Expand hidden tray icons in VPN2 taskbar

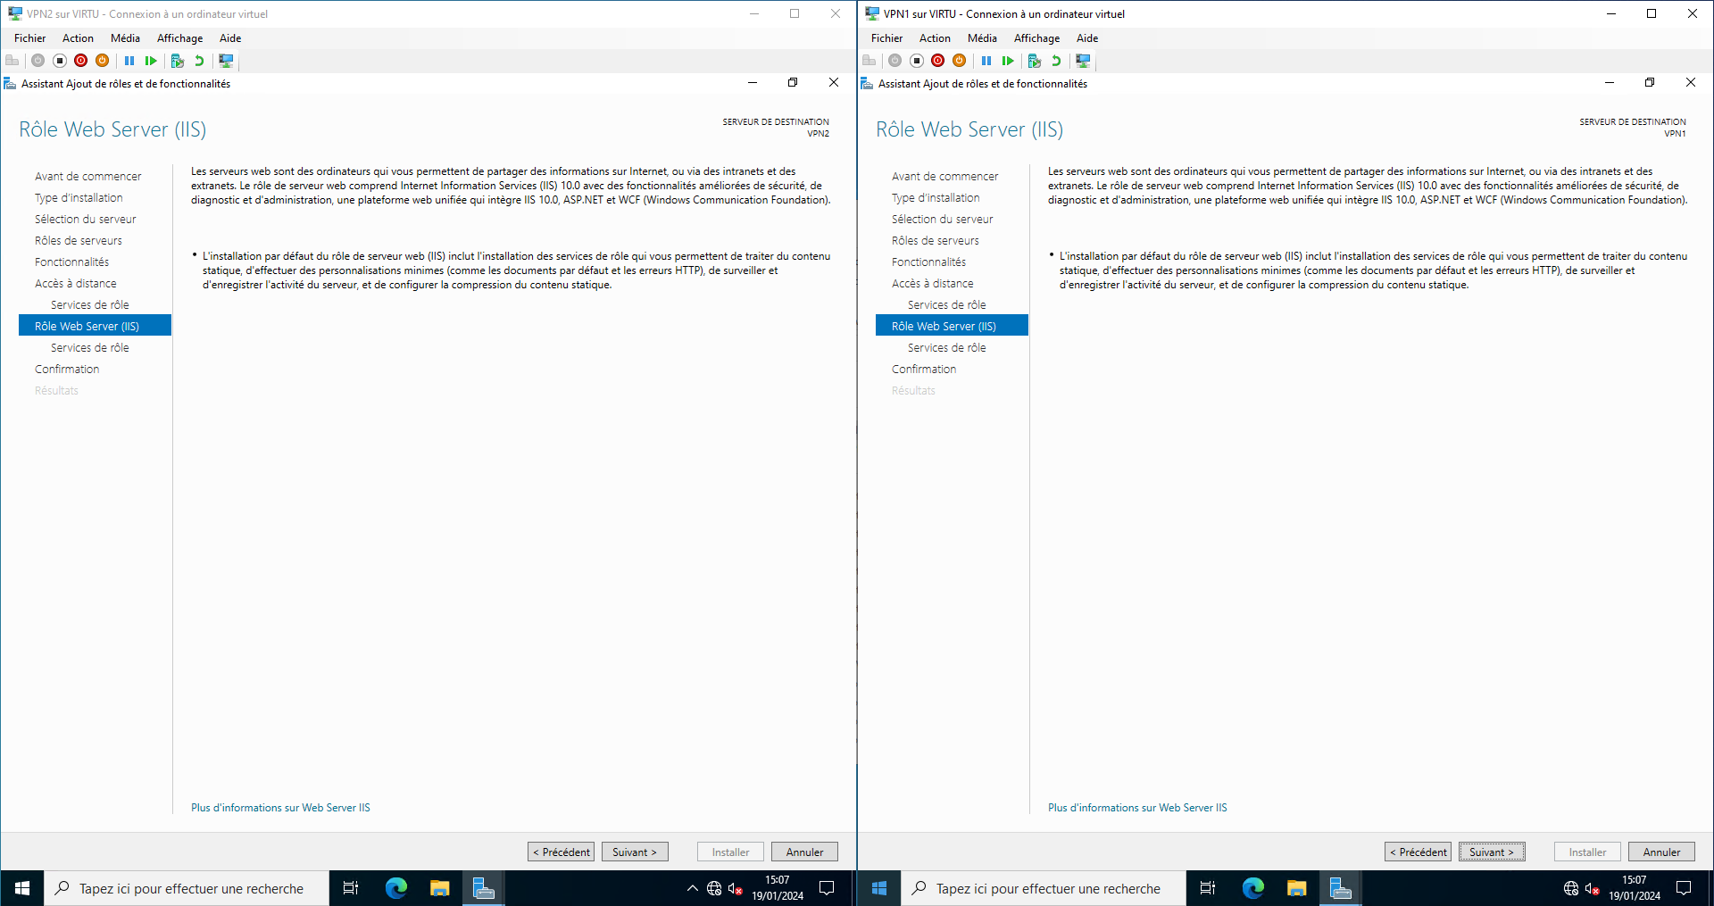692,888
